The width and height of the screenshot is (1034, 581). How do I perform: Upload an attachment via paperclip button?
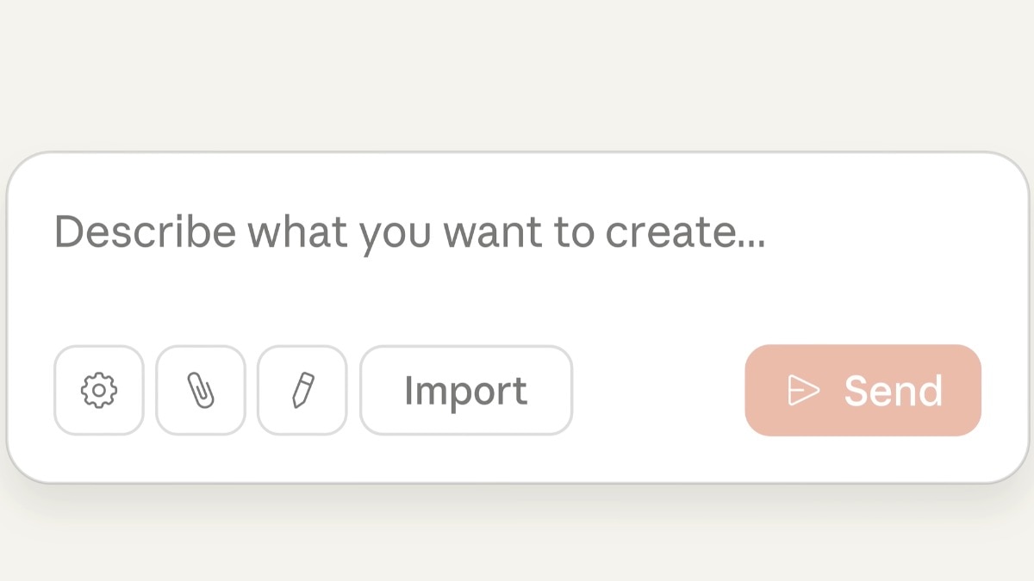coord(200,389)
